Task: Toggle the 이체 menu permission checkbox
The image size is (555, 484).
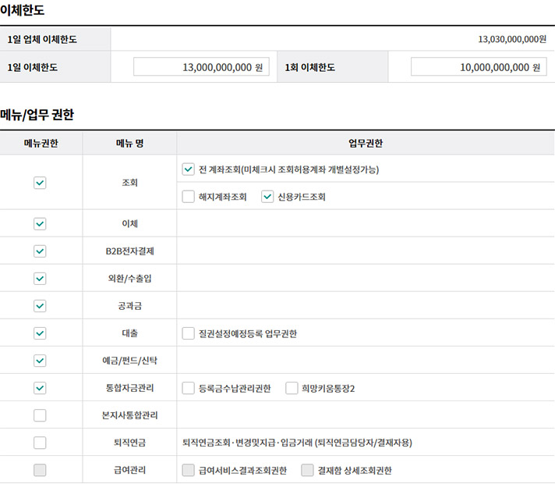Action: [40, 224]
